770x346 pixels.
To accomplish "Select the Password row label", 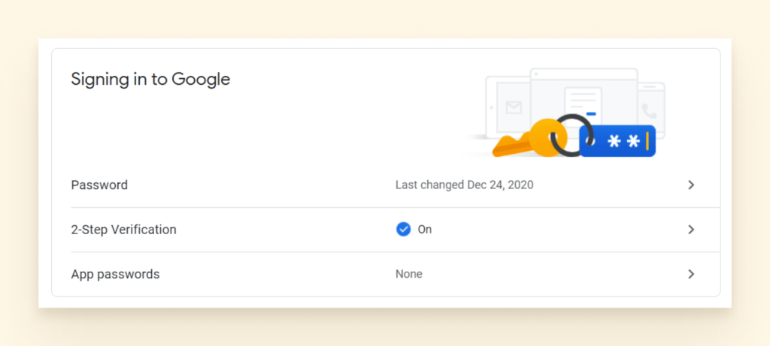I will pos(99,185).
